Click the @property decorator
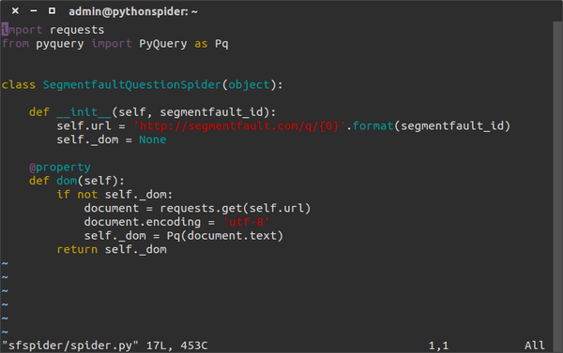The image size is (563, 353). coord(60,168)
